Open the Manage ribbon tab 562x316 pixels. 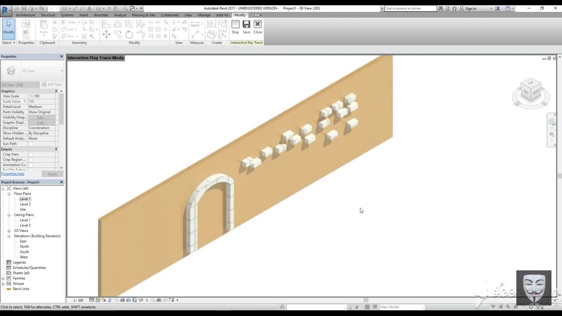pyautogui.click(x=204, y=15)
